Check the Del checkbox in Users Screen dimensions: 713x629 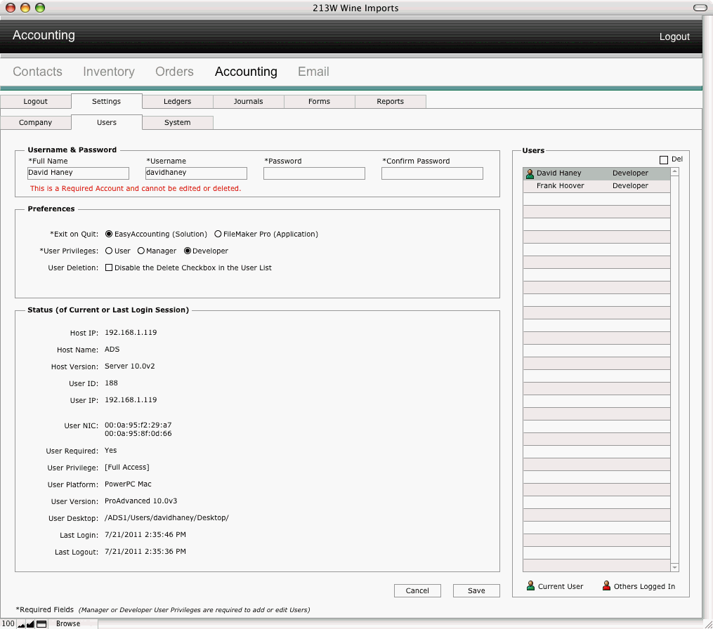click(664, 160)
